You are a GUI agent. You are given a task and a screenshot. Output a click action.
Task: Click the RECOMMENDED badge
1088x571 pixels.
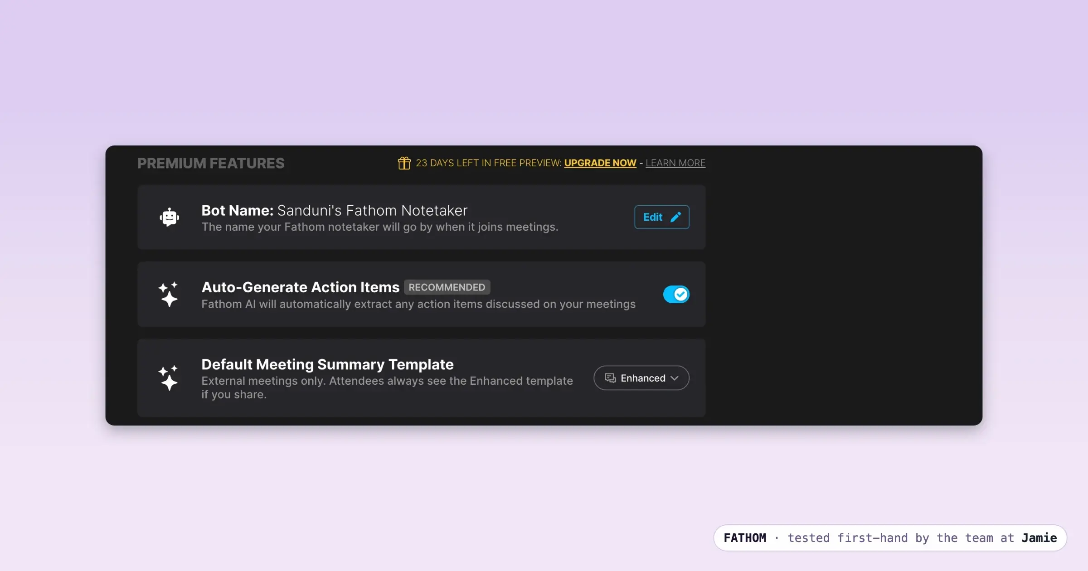point(447,287)
